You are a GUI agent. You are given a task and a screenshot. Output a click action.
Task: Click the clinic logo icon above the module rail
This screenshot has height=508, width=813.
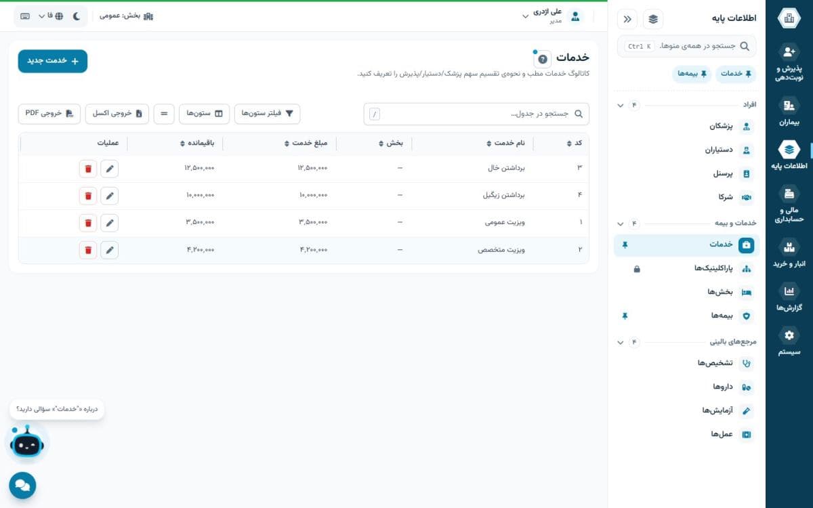pos(789,18)
